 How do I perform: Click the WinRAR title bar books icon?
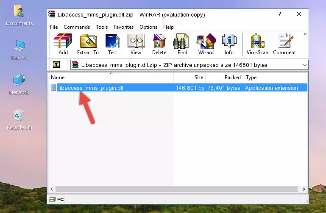52,14
